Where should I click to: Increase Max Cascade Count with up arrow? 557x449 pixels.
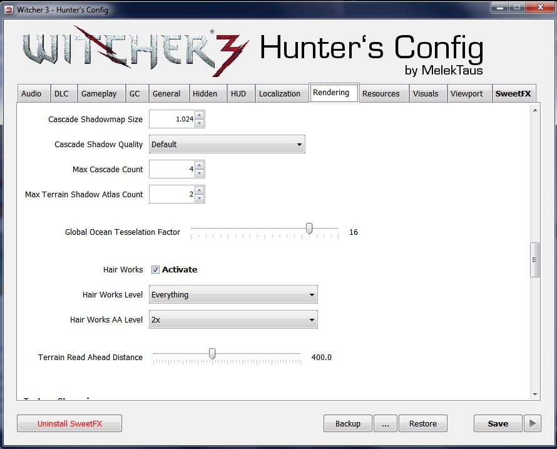pyautogui.click(x=199, y=165)
